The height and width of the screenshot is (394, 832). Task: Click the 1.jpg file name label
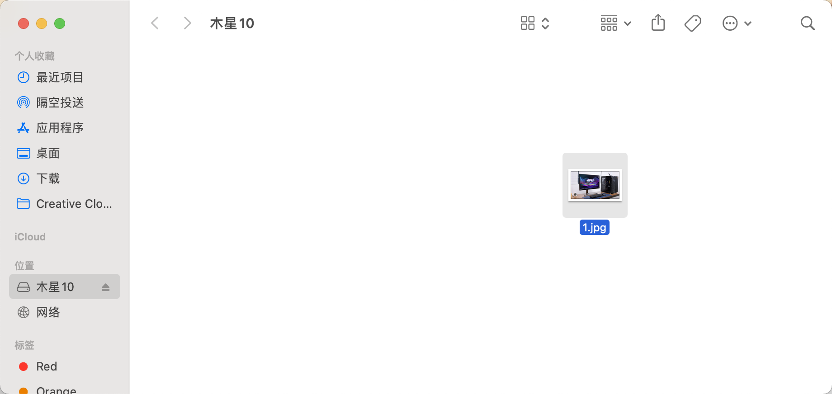click(x=594, y=227)
